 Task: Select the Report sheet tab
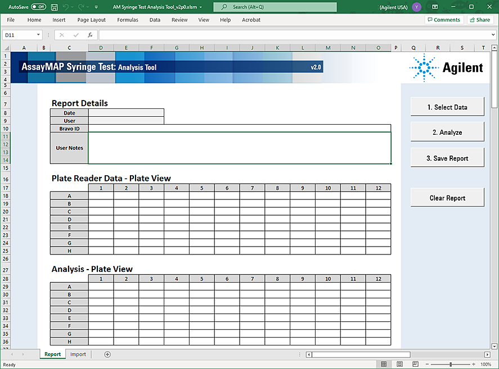click(52, 354)
